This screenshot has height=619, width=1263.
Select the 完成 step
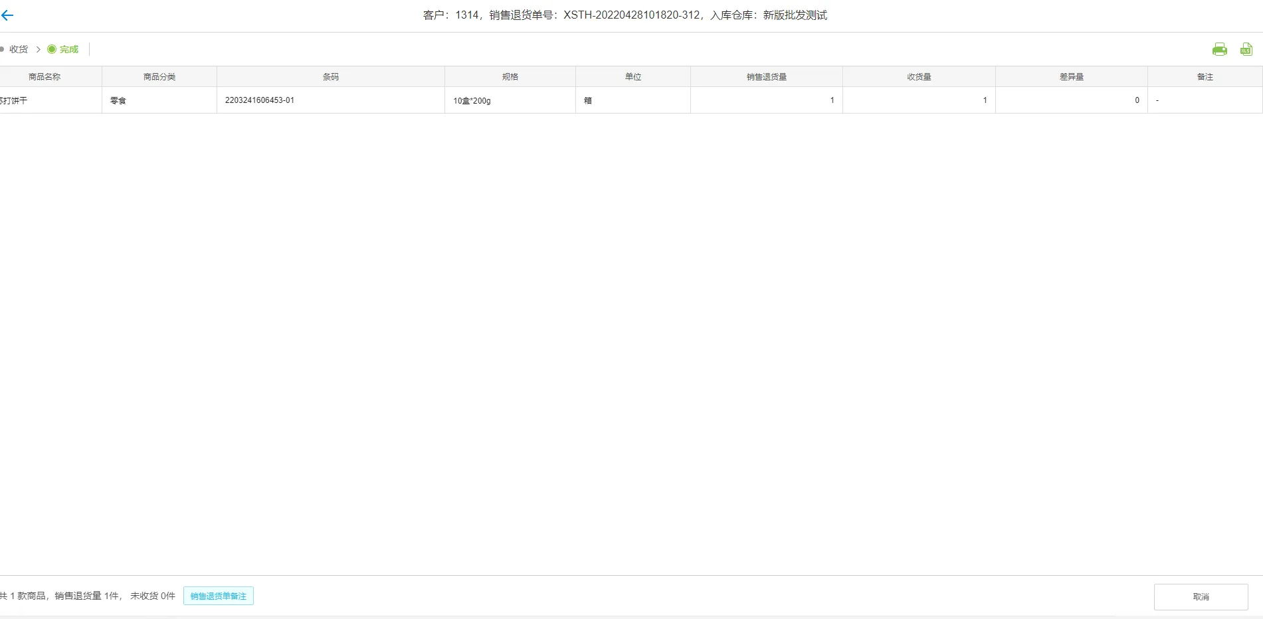point(63,49)
